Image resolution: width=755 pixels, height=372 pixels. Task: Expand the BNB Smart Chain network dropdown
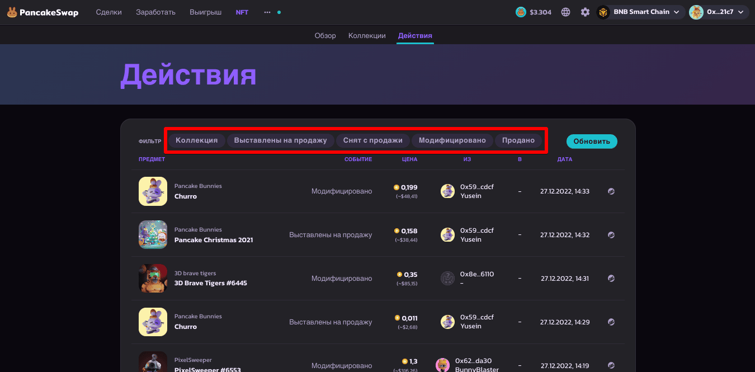pyautogui.click(x=641, y=12)
